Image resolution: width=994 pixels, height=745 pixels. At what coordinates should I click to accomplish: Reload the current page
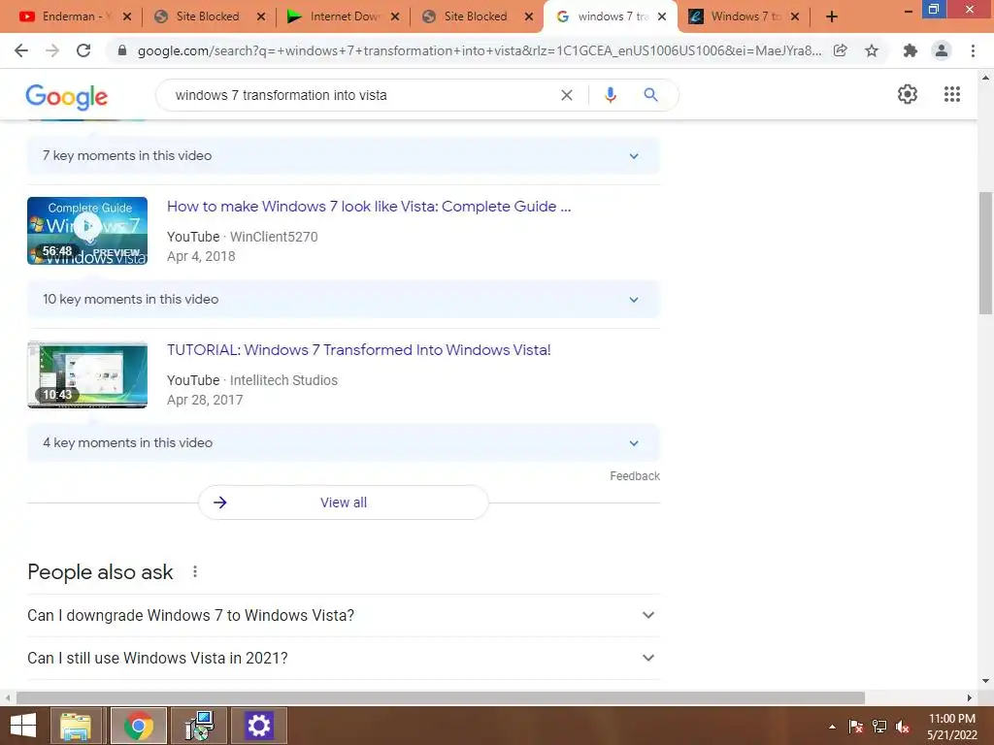(83, 50)
